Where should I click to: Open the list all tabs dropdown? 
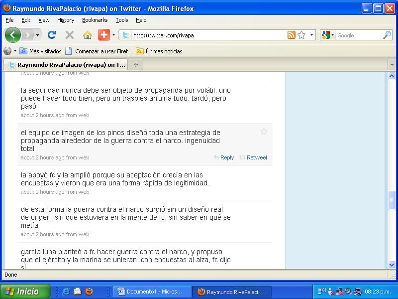pos(392,65)
